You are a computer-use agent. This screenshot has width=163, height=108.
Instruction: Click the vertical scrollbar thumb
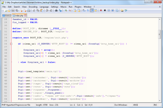click(159, 34)
